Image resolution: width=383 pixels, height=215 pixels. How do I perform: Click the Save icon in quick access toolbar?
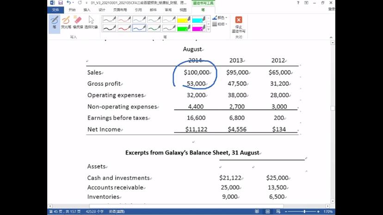[61, 3]
